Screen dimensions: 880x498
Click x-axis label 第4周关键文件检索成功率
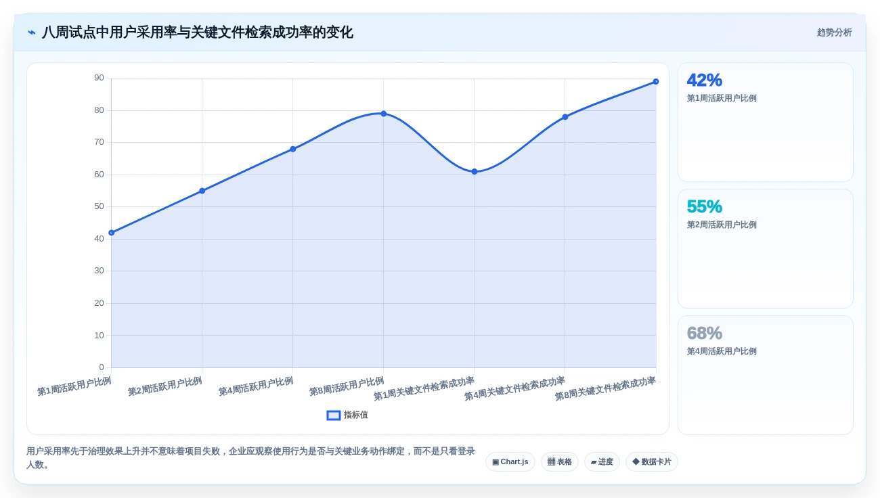click(514, 388)
